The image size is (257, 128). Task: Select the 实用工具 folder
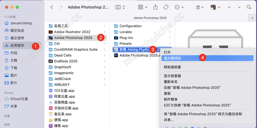point(77,26)
